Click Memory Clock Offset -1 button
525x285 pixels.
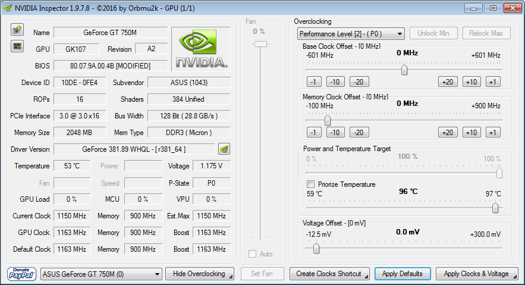[314, 132]
